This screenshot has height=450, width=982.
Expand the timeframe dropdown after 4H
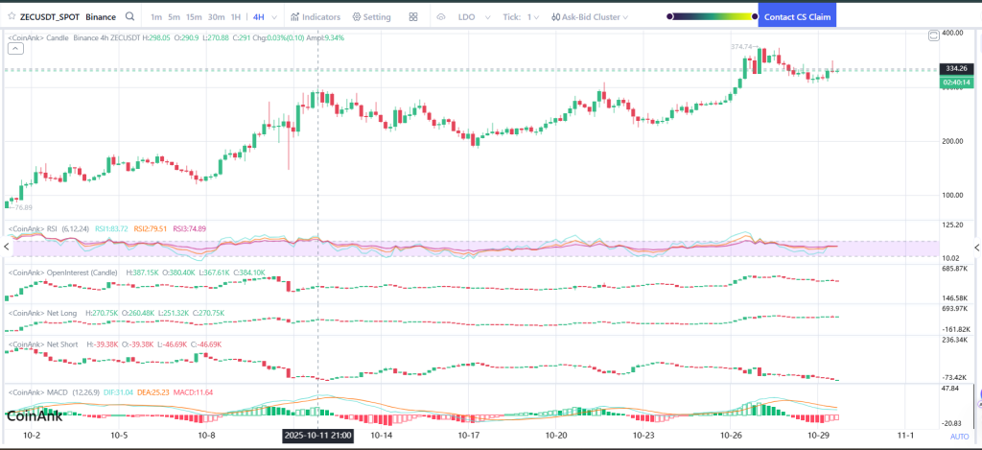click(276, 16)
